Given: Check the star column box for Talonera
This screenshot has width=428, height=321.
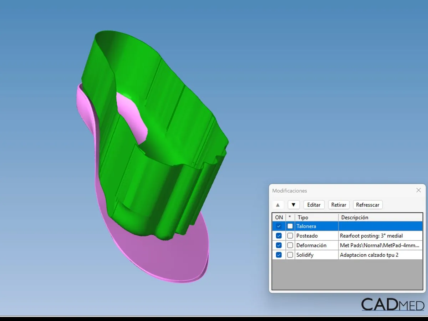Looking at the screenshot, I should [290, 226].
